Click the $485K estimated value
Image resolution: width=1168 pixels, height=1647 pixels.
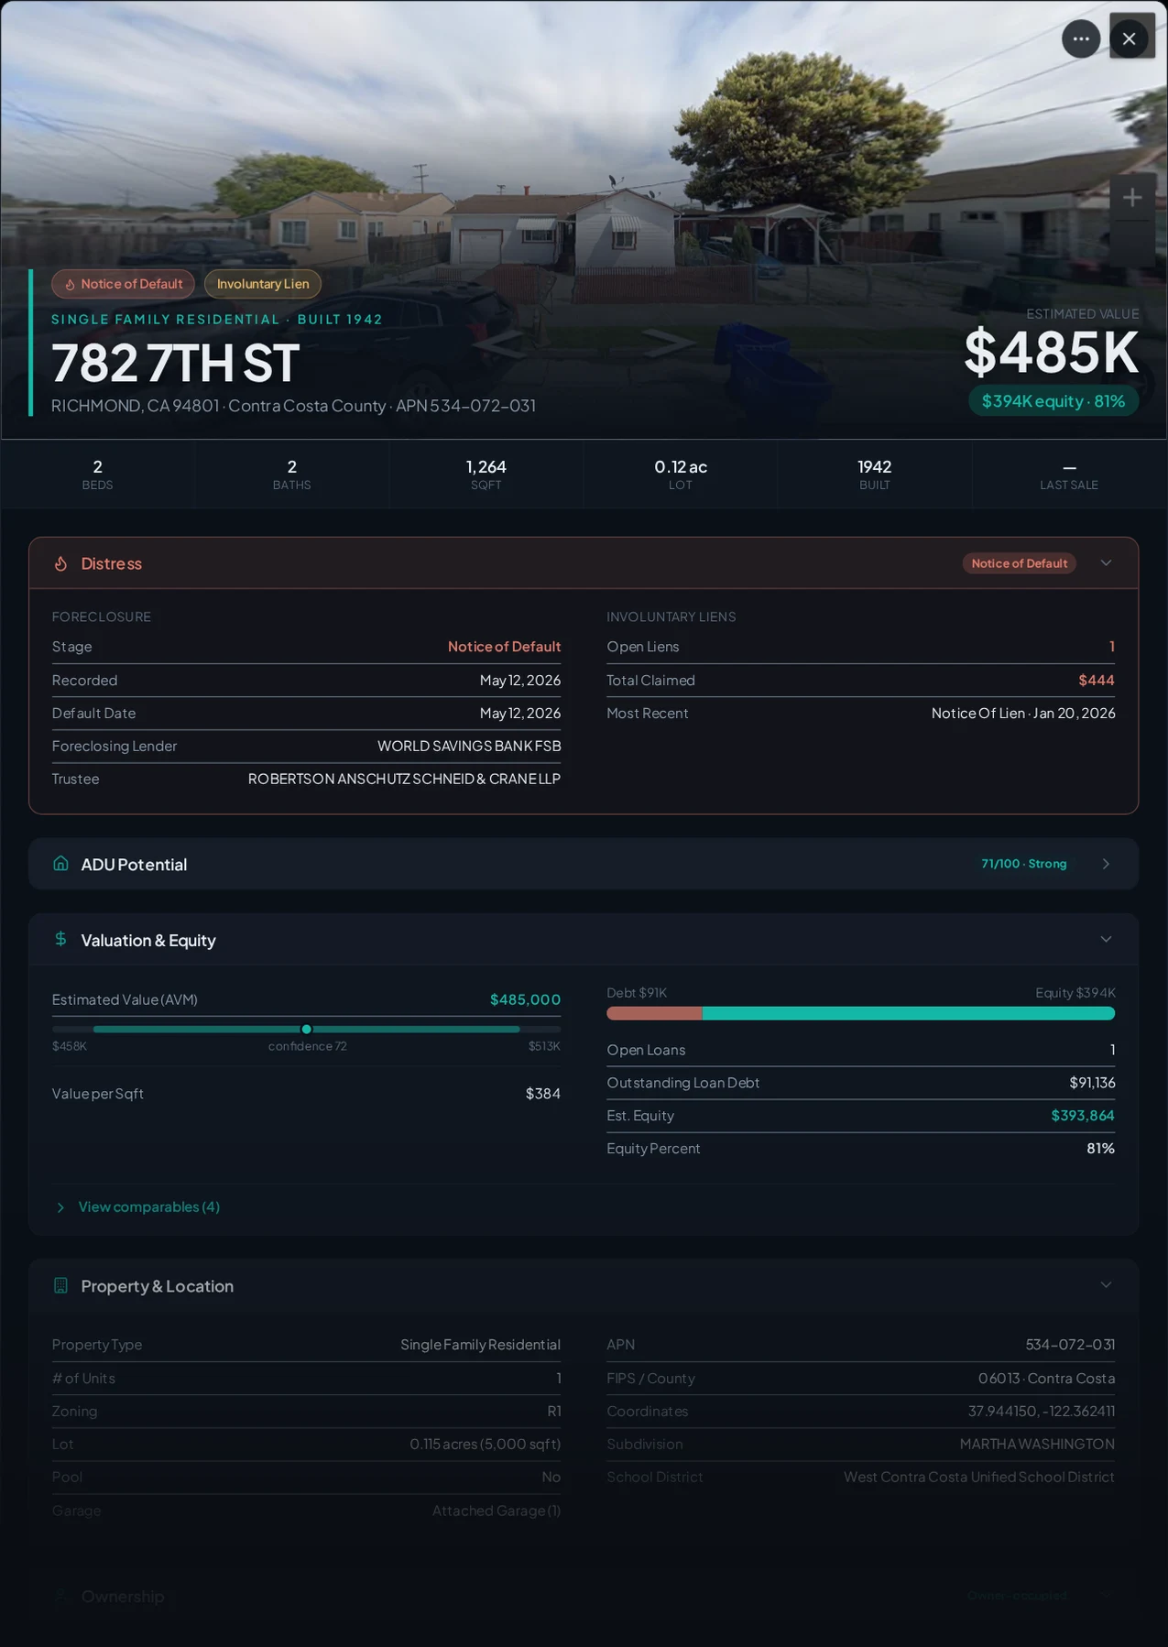point(1052,352)
